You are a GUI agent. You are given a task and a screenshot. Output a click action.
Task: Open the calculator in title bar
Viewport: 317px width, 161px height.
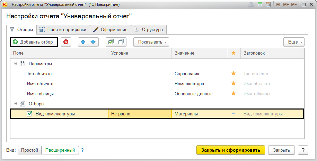click(260, 5)
